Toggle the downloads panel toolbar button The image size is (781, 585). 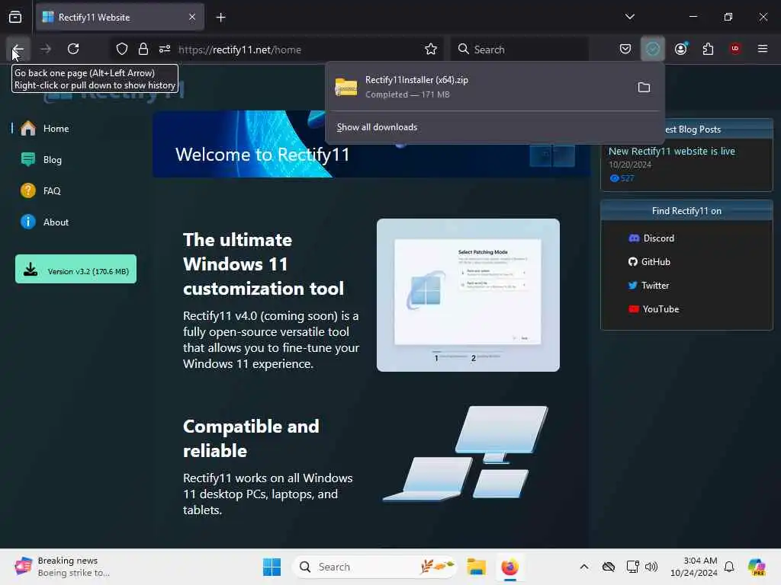tap(653, 49)
